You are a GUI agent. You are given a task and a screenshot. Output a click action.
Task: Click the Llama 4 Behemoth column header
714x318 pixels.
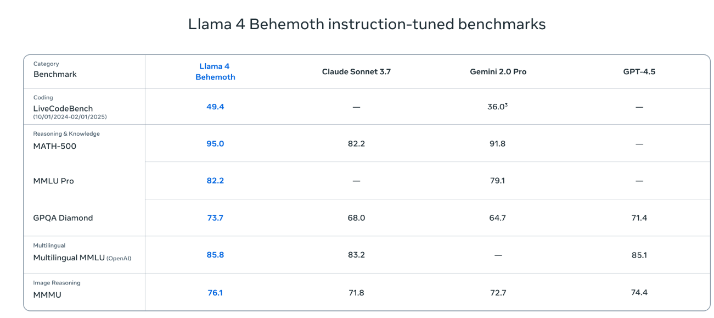click(x=215, y=71)
